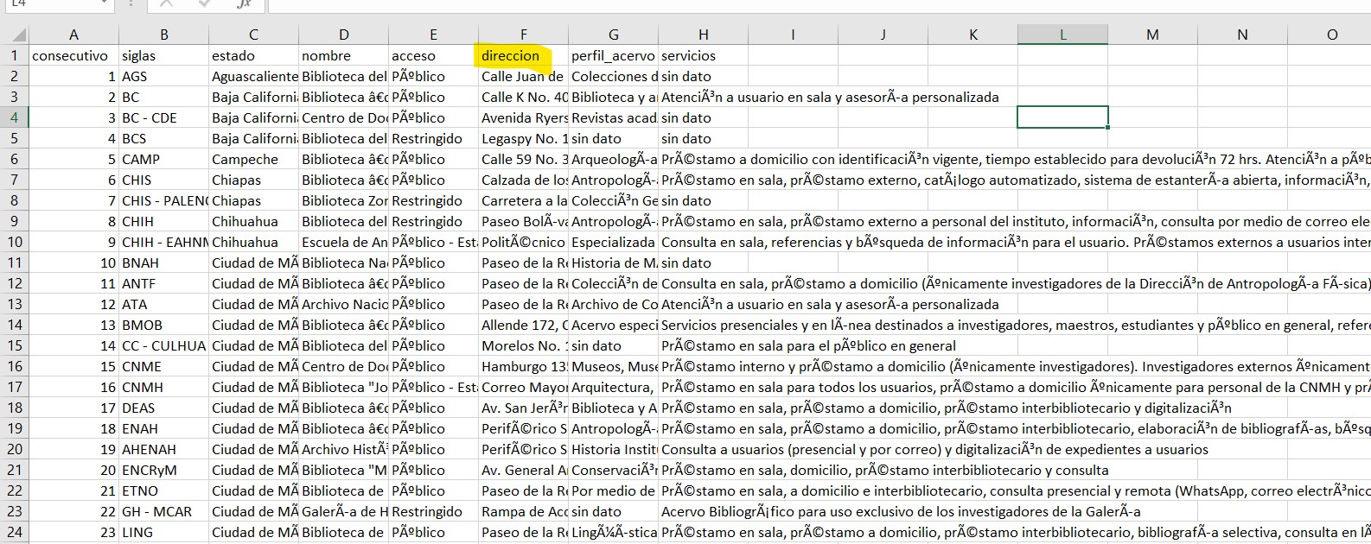Select row 1 header

pyautogui.click(x=15, y=55)
